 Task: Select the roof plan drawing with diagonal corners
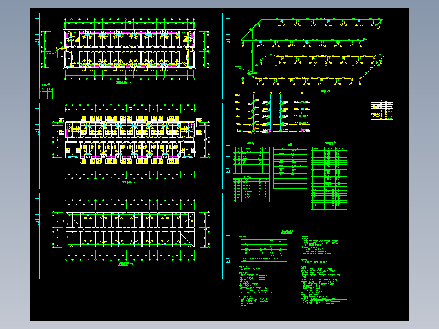click(x=130, y=230)
